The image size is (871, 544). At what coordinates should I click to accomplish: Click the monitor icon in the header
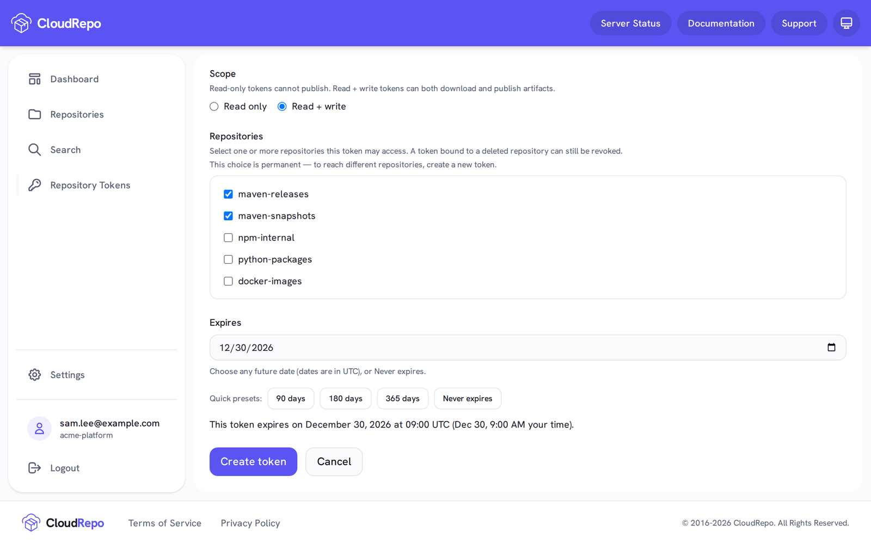click(x=846, y=23)
